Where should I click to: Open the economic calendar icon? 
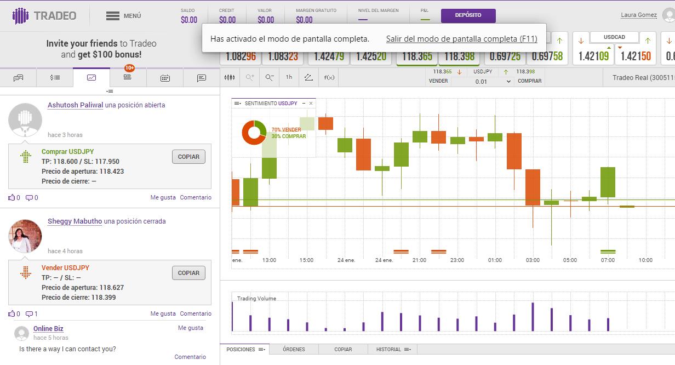[x=164, y=77]
